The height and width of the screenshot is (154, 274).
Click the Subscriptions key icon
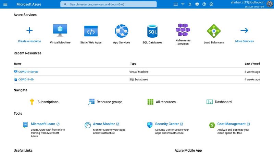point(32,102)
